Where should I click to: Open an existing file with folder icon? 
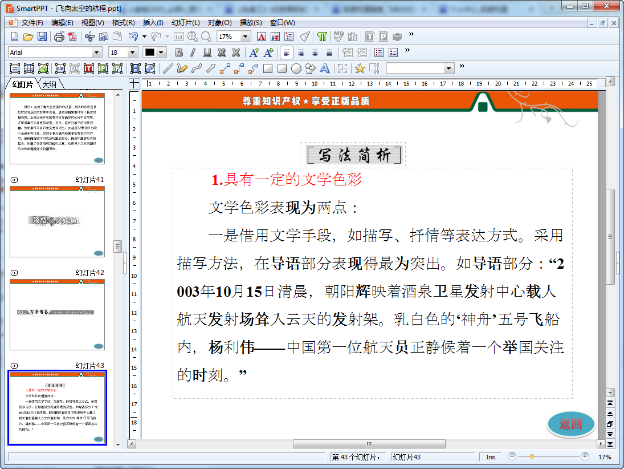(x=28, y=37)
